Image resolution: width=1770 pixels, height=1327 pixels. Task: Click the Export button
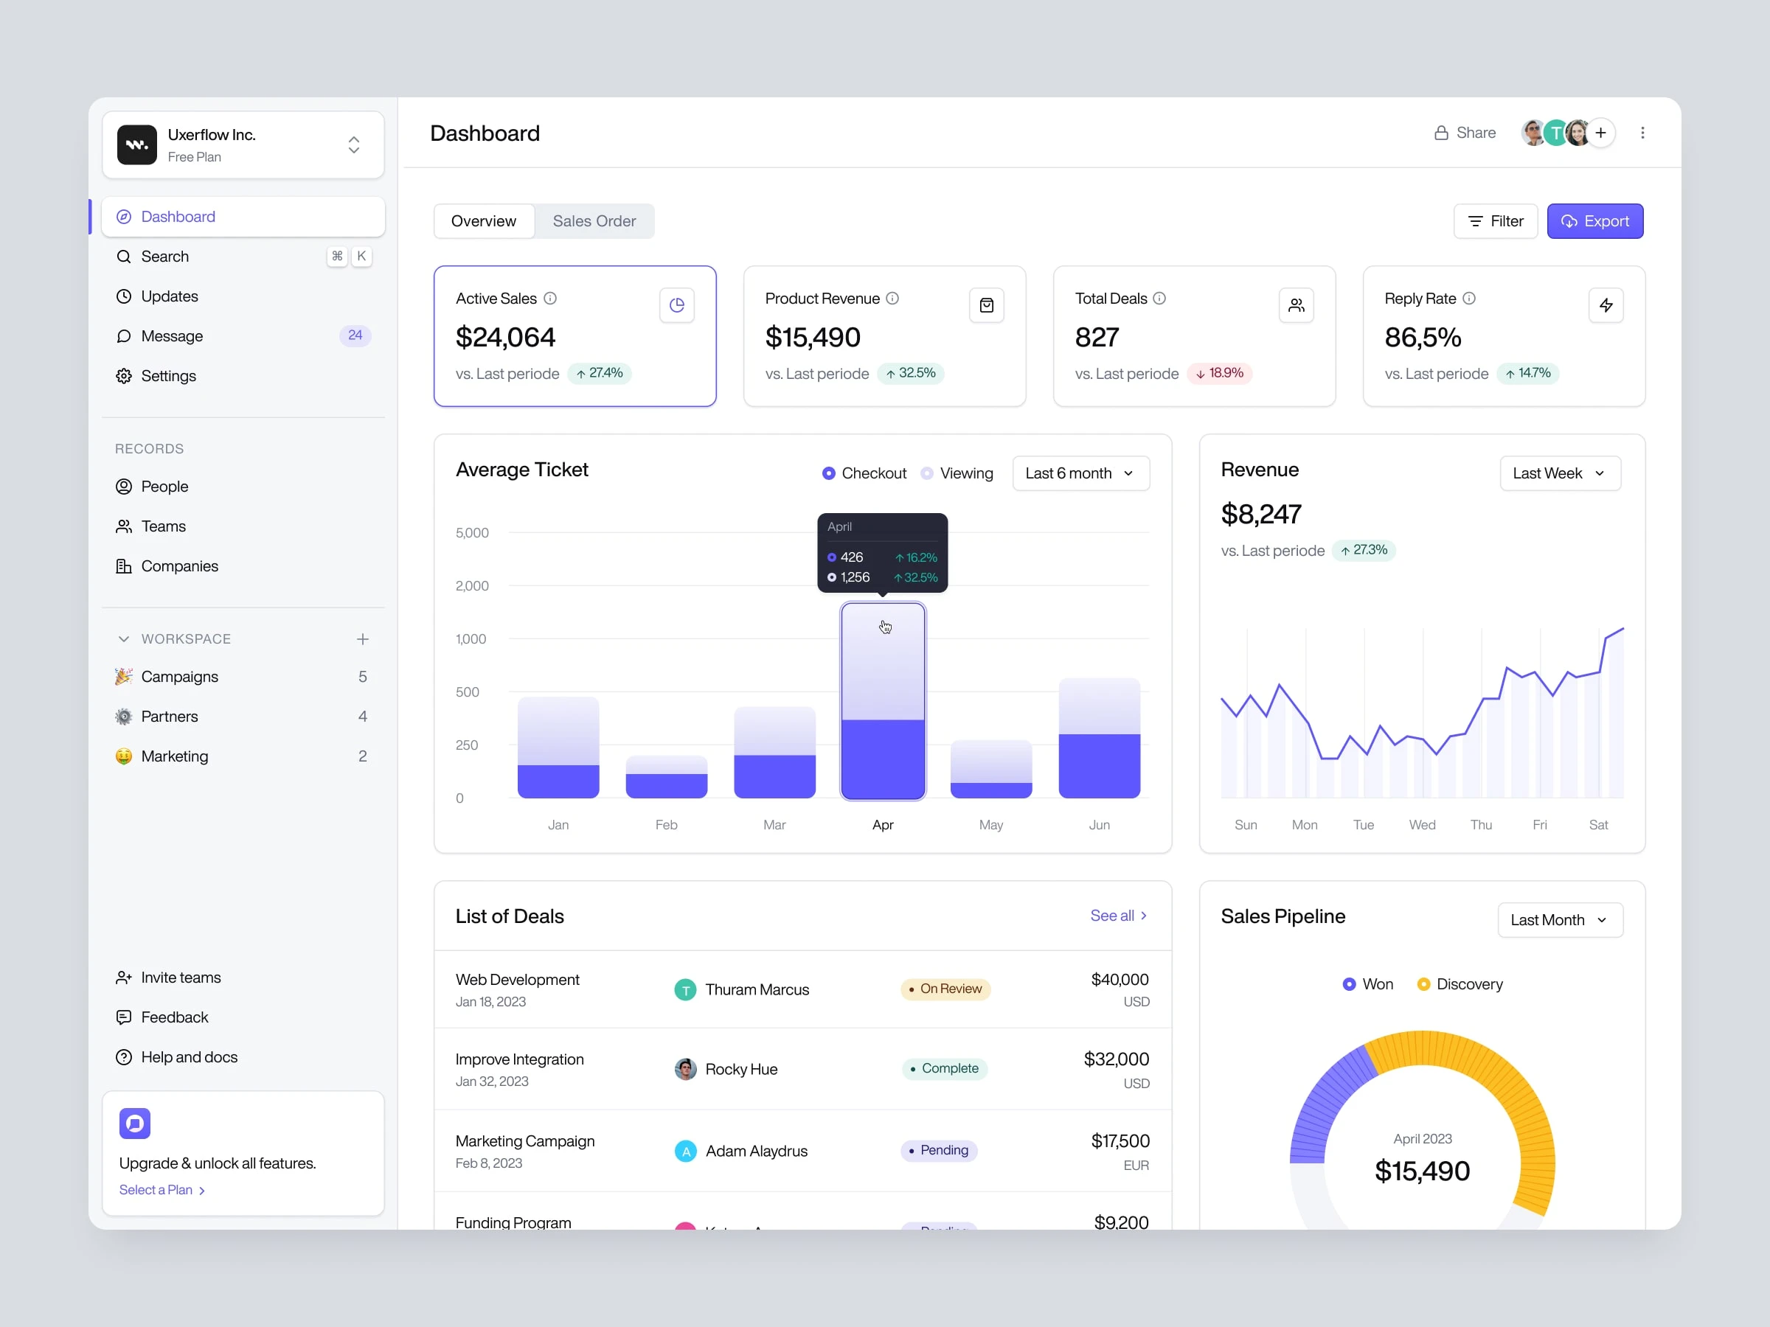[1594, 220]
